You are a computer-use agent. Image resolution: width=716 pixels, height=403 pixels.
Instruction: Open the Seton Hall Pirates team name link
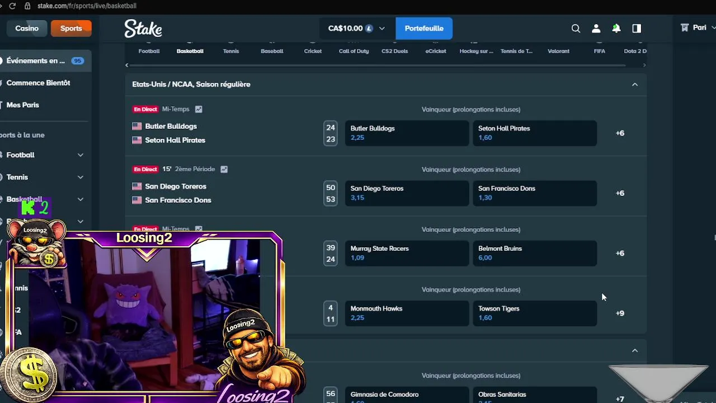click(x=175, y=140)
